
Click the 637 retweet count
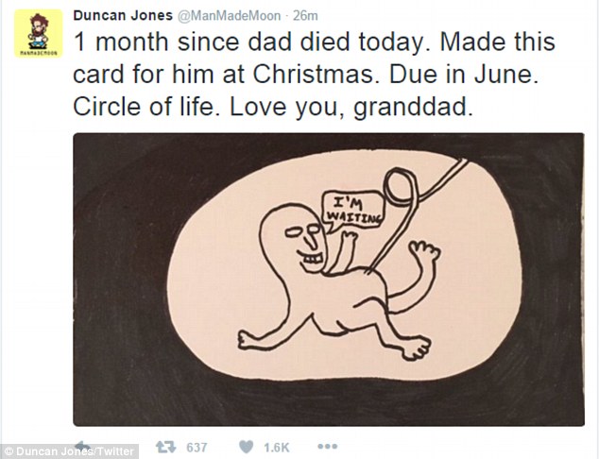[197, 447]
